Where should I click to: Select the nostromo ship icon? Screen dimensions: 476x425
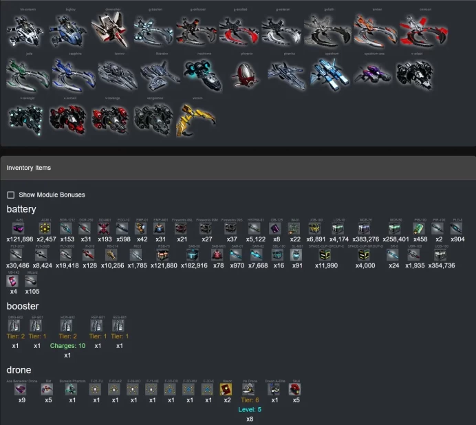203,75
